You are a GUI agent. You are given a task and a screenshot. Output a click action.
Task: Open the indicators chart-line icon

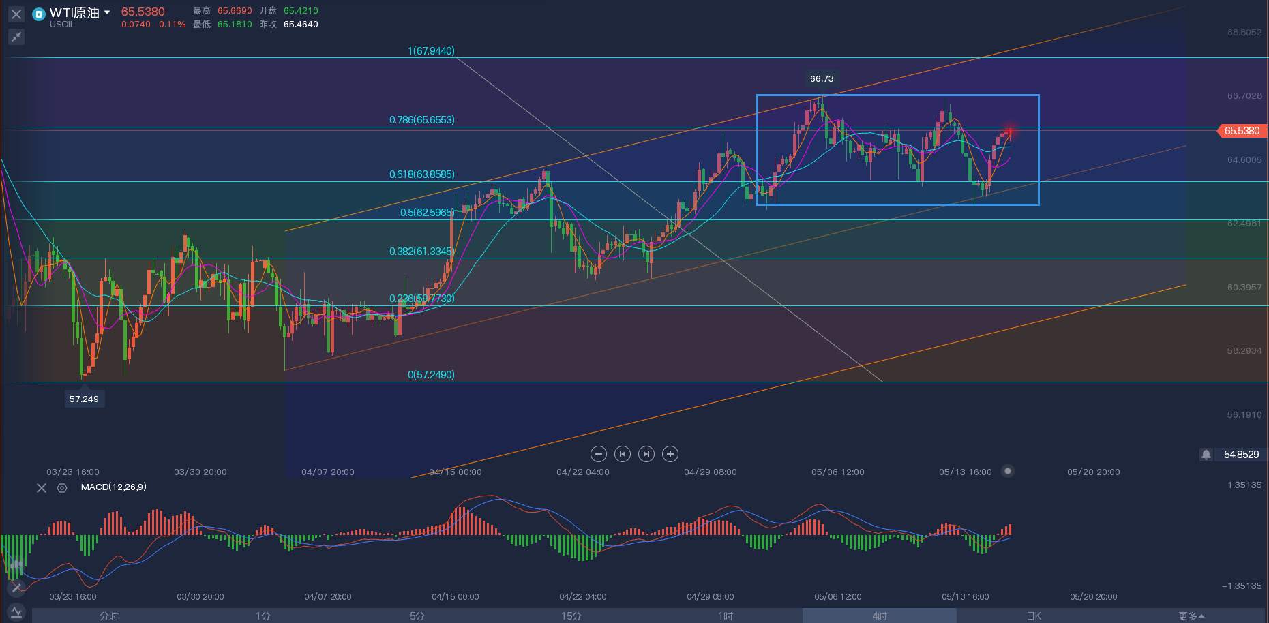(x=16, y=611)
